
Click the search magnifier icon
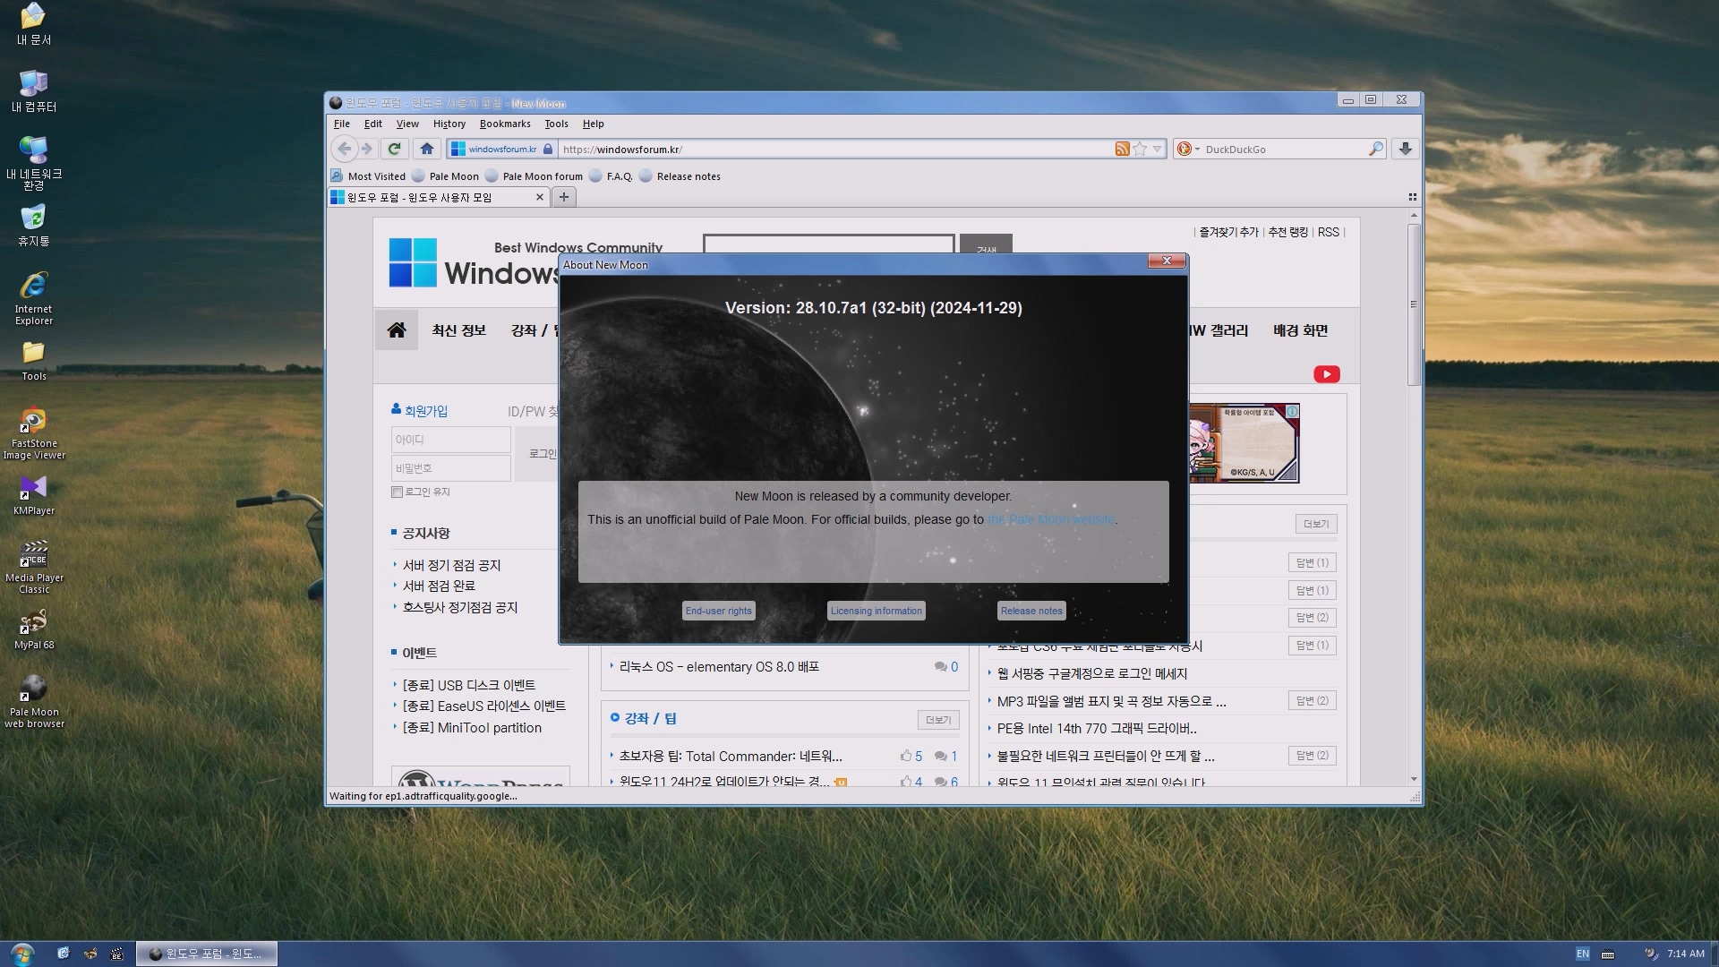[x=1375, y=149]
